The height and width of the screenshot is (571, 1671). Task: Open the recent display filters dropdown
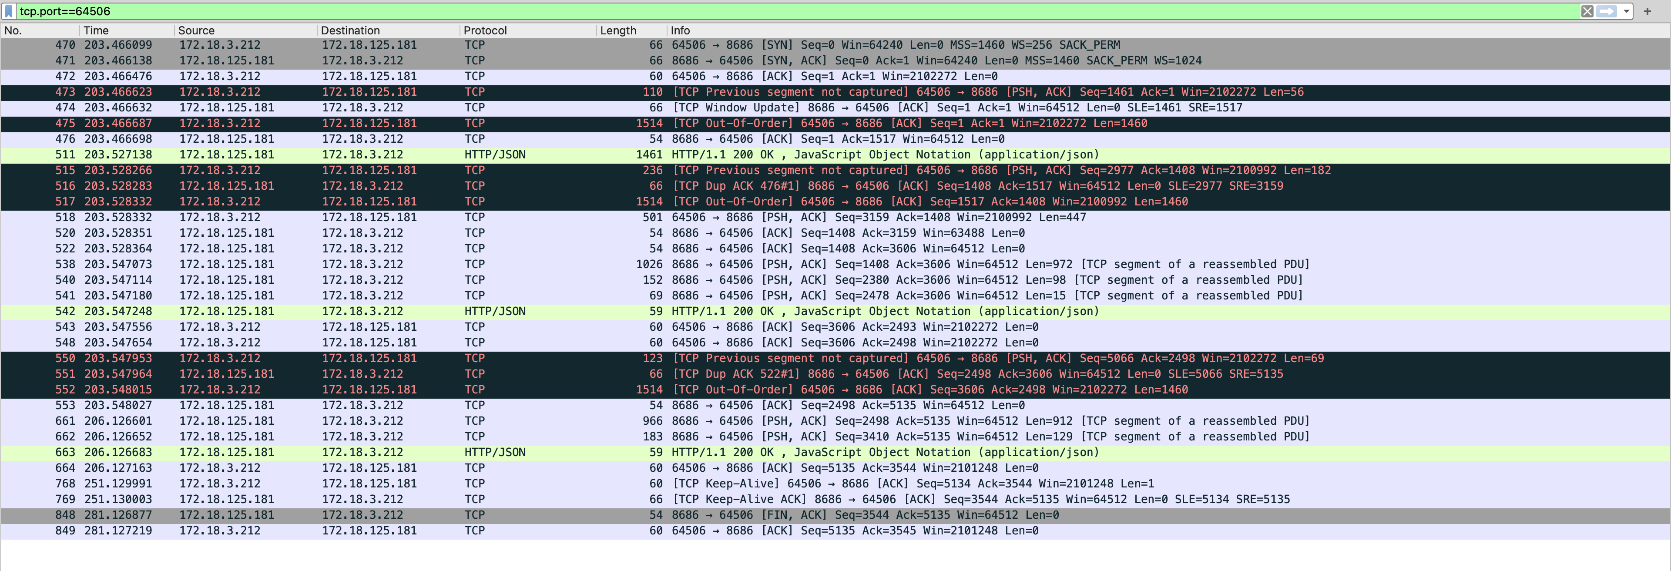pyautogui.click(x=1626, y=11)
